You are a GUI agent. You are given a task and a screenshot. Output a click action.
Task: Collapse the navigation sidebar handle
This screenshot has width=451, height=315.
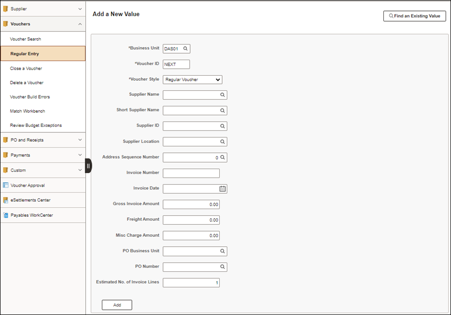[x=88, y=166]
